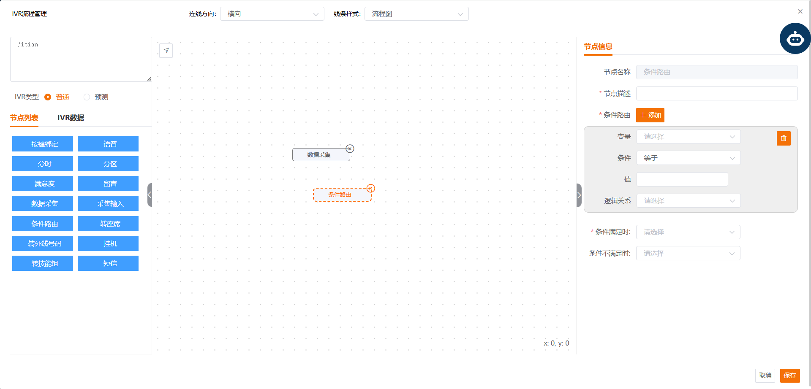This screenshot has width=811, height=389.
Task: Open the 连线方向 dropdown
Action: [272, 14]
